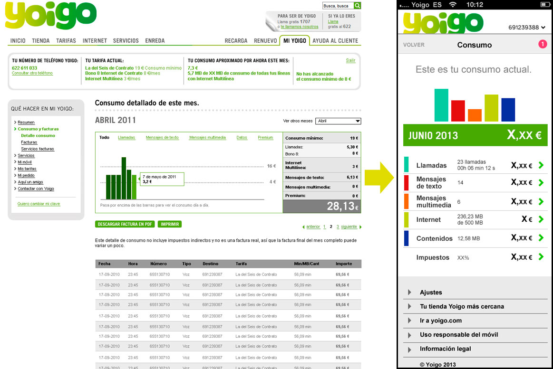Switch detail view to Mensajes multimedia

click(x=207, y=137)
